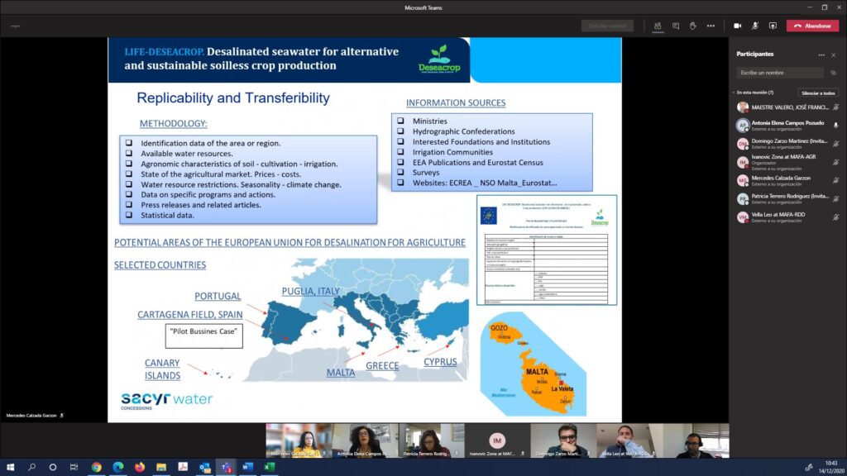Select participant Ivanovic Zona at MAFA-AGR
This screenshot has height=476, width=847.
787,162
